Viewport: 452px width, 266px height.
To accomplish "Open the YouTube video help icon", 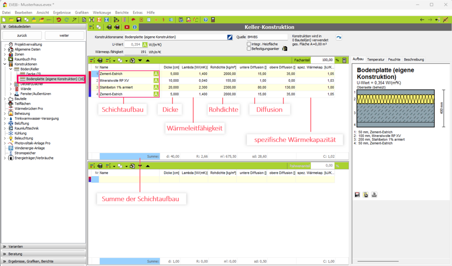I will click(x=127, y=27).
